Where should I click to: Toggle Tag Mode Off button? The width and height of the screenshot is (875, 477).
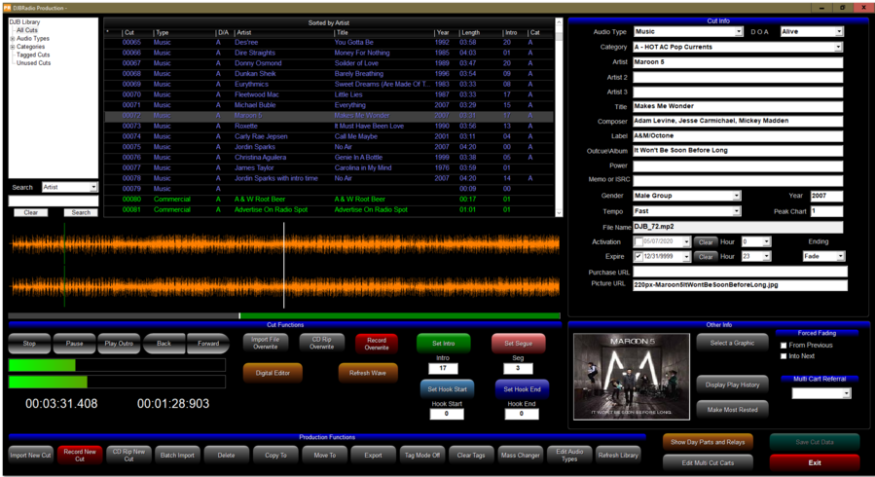422,456
